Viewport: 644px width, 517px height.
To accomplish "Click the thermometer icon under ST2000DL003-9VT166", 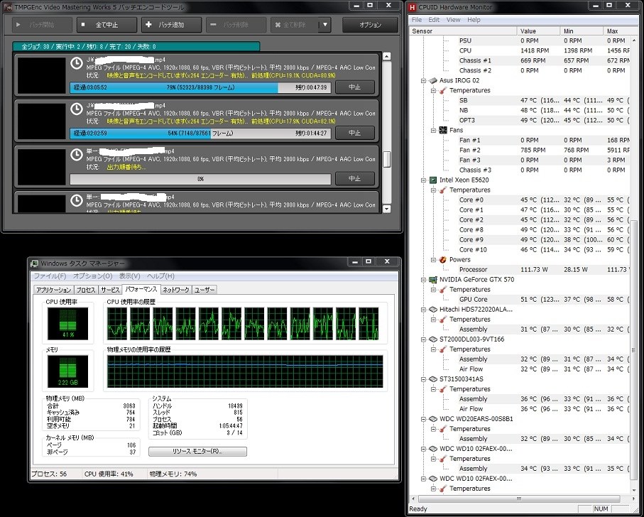I will pos(443,349).
